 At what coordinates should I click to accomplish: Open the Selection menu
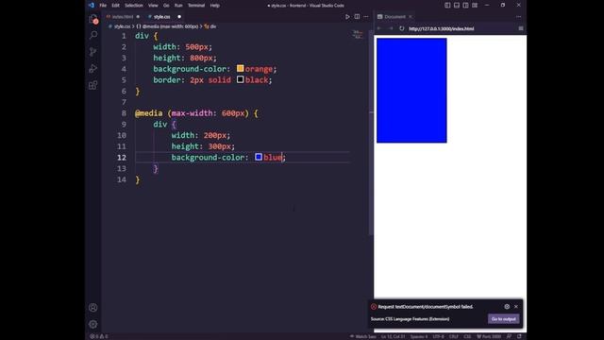(134, 6)
